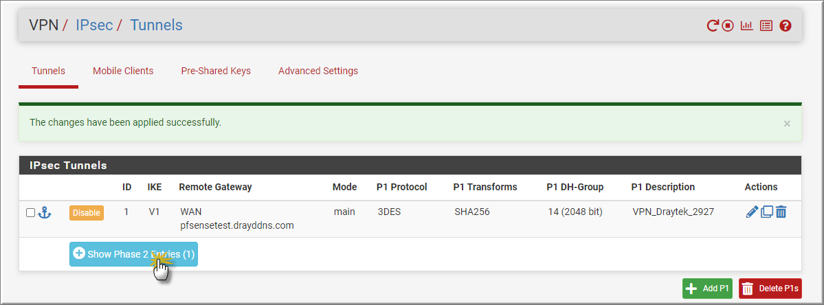Select the Tunnels tab
824x305 pixels.
48,71
